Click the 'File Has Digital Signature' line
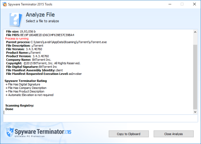201x144 pixels. 23,84
